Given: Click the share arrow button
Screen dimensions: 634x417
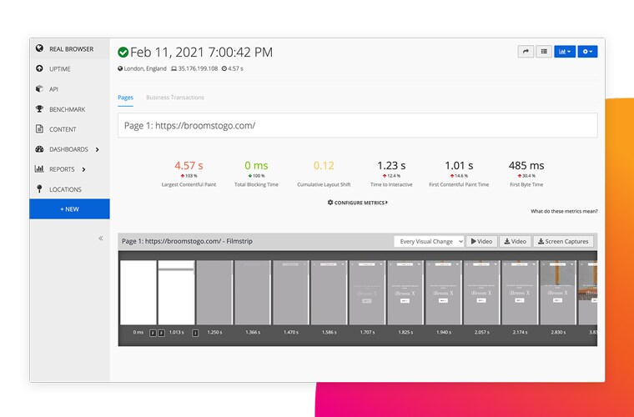Looking at the screenshot, I should click(526, 52).
